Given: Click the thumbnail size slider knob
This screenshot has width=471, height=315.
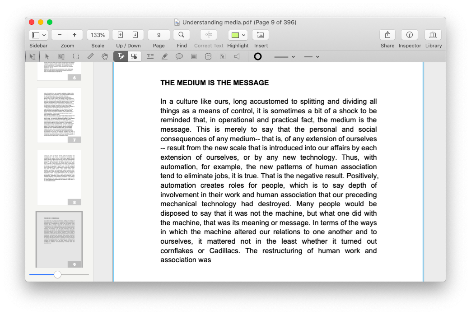Looking at the screenshot, I should click(57, 274).
